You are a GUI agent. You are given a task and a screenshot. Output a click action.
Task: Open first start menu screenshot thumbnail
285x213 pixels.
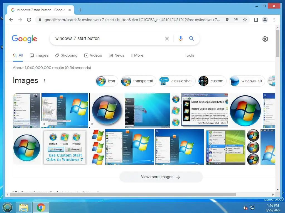coord(26,110)
